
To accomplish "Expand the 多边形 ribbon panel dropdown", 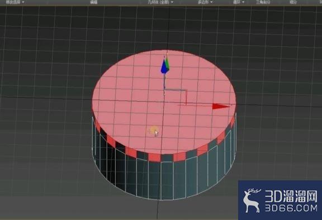I will [205, 2].
